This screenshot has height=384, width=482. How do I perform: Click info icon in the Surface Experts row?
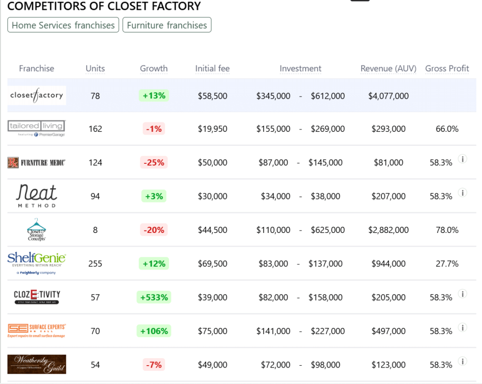pyautogui.click(x=463, y=328)
